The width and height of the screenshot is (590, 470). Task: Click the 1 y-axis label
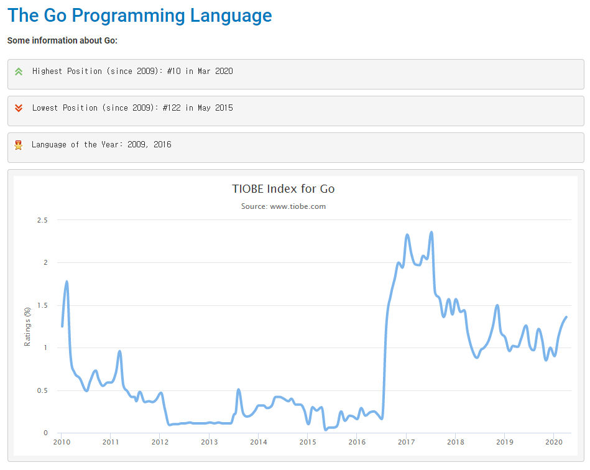tap(45, 348)
